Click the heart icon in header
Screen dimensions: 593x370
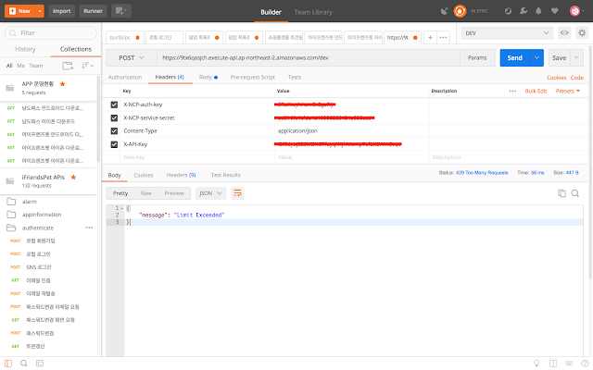(554, 11)
